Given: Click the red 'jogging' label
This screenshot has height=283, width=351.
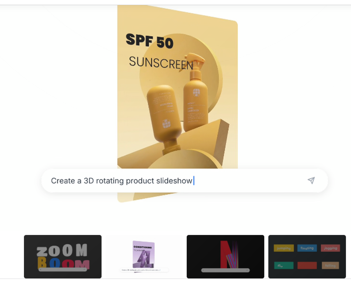Looking at the screenshot, I should 330,248.
